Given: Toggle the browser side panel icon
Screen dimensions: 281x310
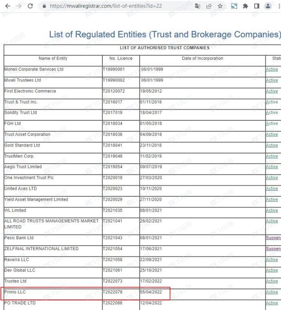Looking at the screenshot, I should click(x=257, y=6).
